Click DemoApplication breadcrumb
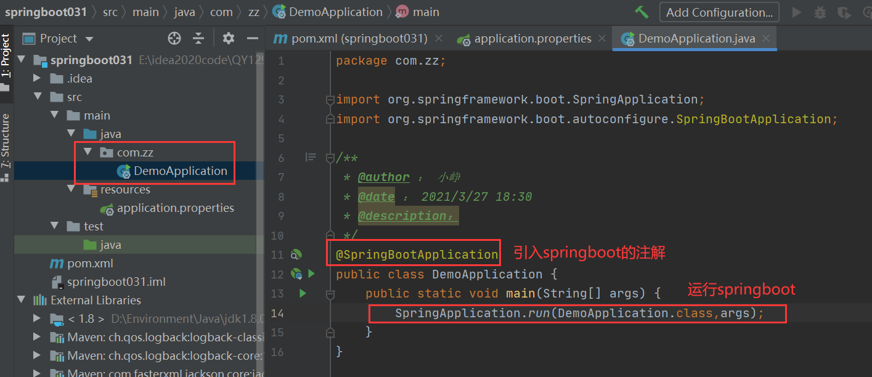872x377 pixels. point(328,12)
